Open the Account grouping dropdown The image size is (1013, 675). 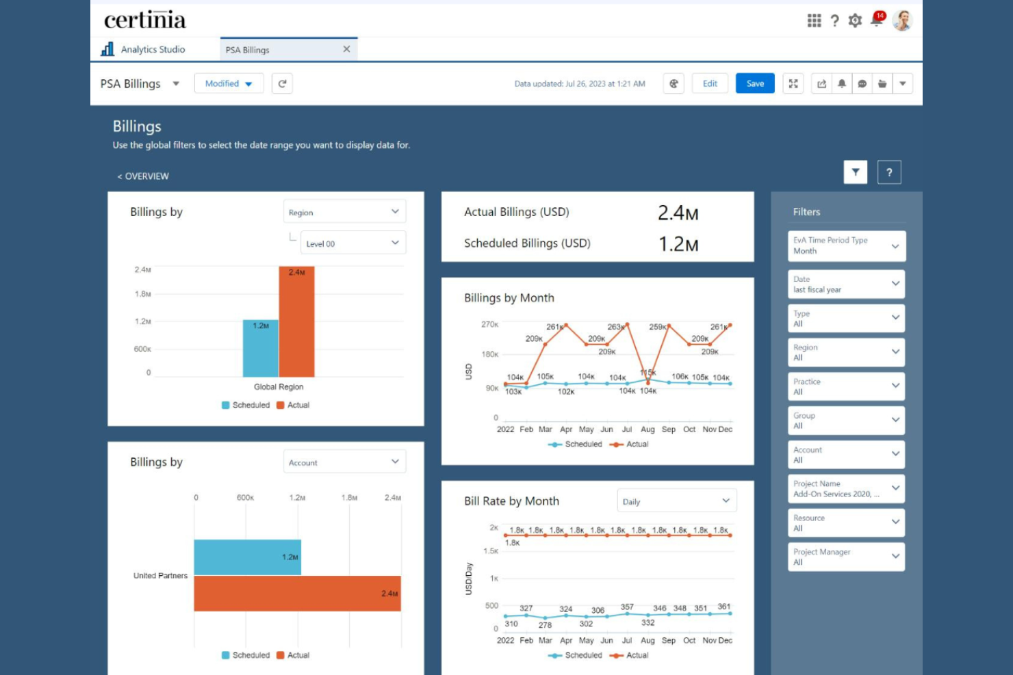pyautogui.click(x=344, y=462)
